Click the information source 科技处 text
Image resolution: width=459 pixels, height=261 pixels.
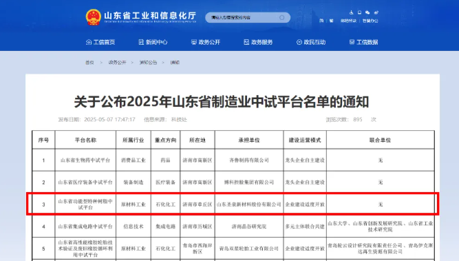point(179,120)
